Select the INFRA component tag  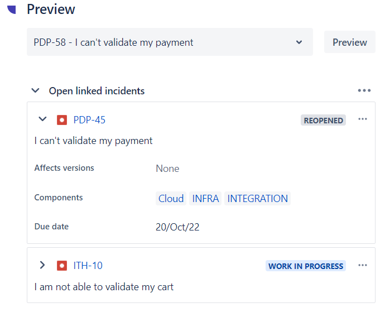click(205, 199)
